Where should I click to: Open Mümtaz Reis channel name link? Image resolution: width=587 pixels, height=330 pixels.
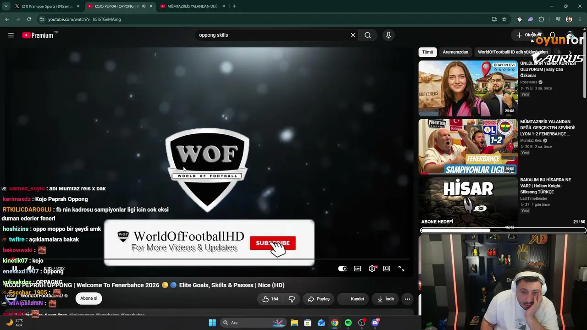(531, 141)
